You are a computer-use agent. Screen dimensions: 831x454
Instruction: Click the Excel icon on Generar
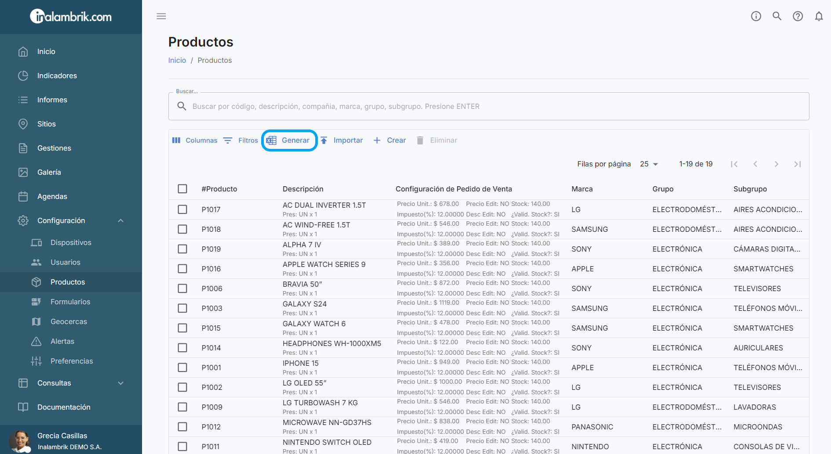271,140
